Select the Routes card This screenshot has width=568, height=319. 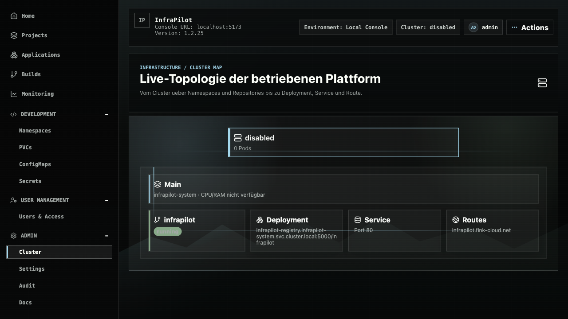(493, 230)
